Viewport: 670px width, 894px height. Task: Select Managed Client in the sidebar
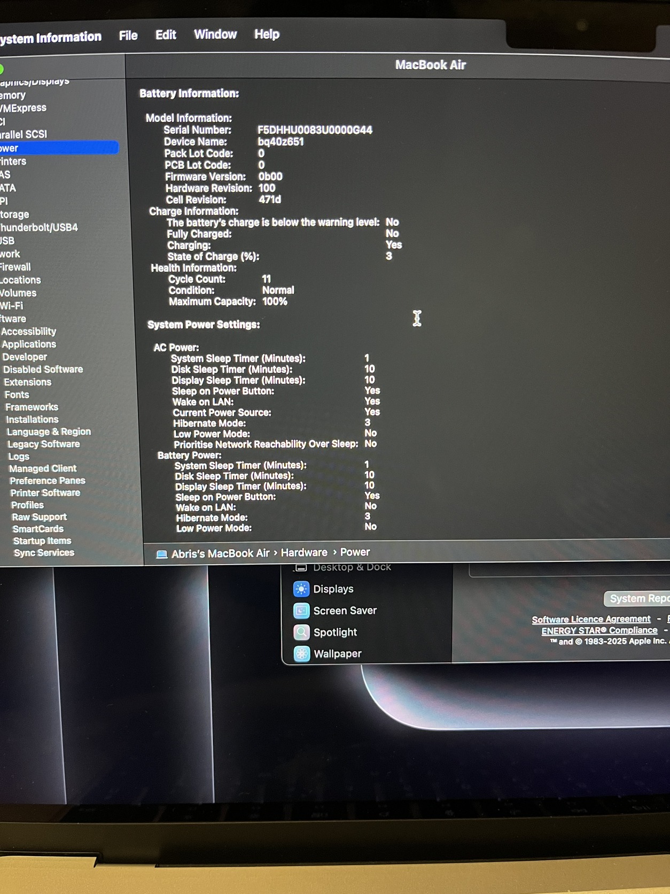(43, 468)
